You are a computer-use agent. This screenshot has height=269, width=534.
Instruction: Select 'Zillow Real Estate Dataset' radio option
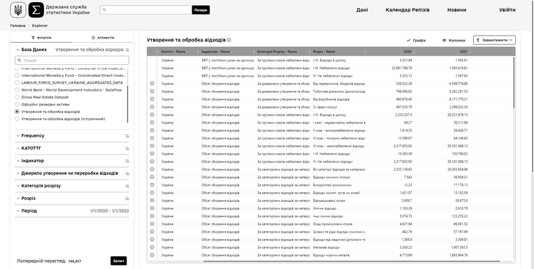pyautogui.click(x=17, y=97)
